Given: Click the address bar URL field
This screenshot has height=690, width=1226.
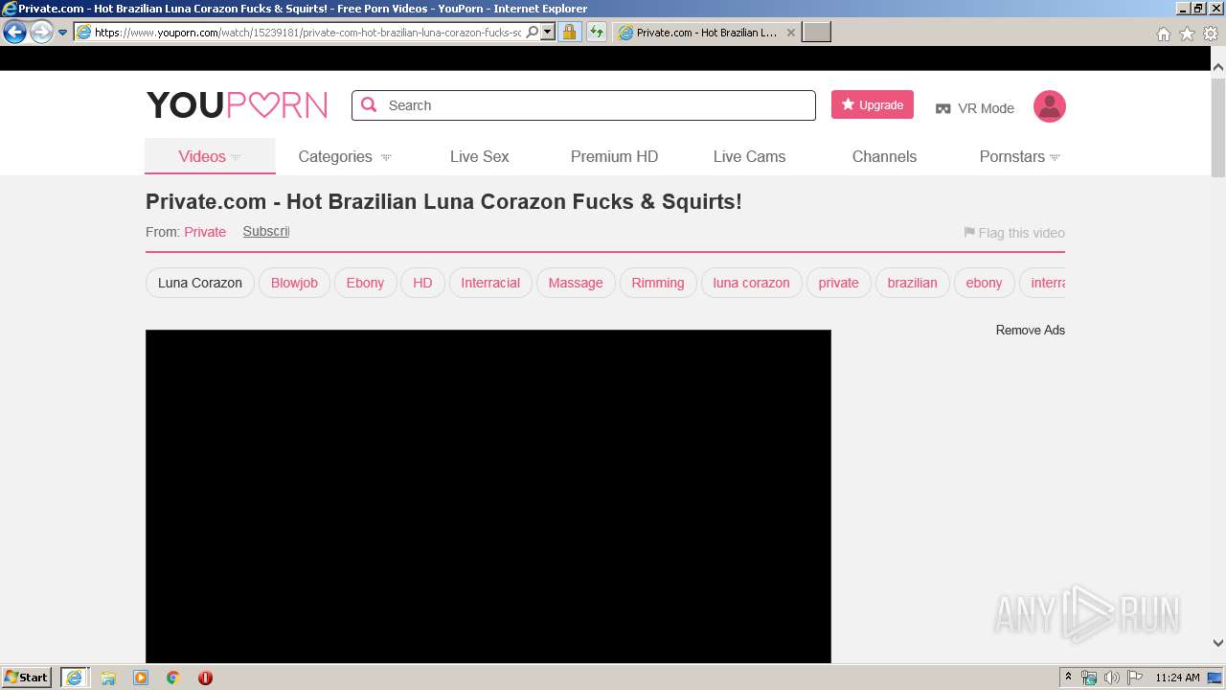Looking at the screenshot, I should (307, 33).
